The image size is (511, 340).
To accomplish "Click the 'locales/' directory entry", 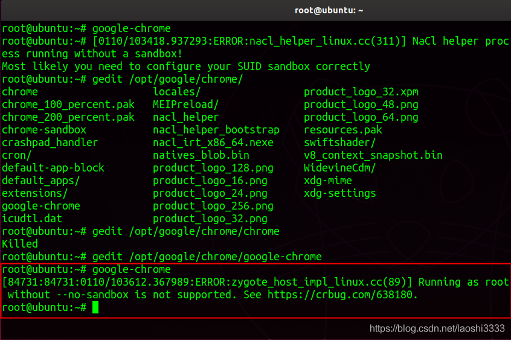I will 176,92.
